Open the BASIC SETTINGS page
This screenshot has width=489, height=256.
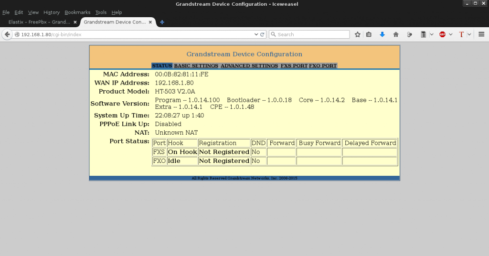pos(196,66)
